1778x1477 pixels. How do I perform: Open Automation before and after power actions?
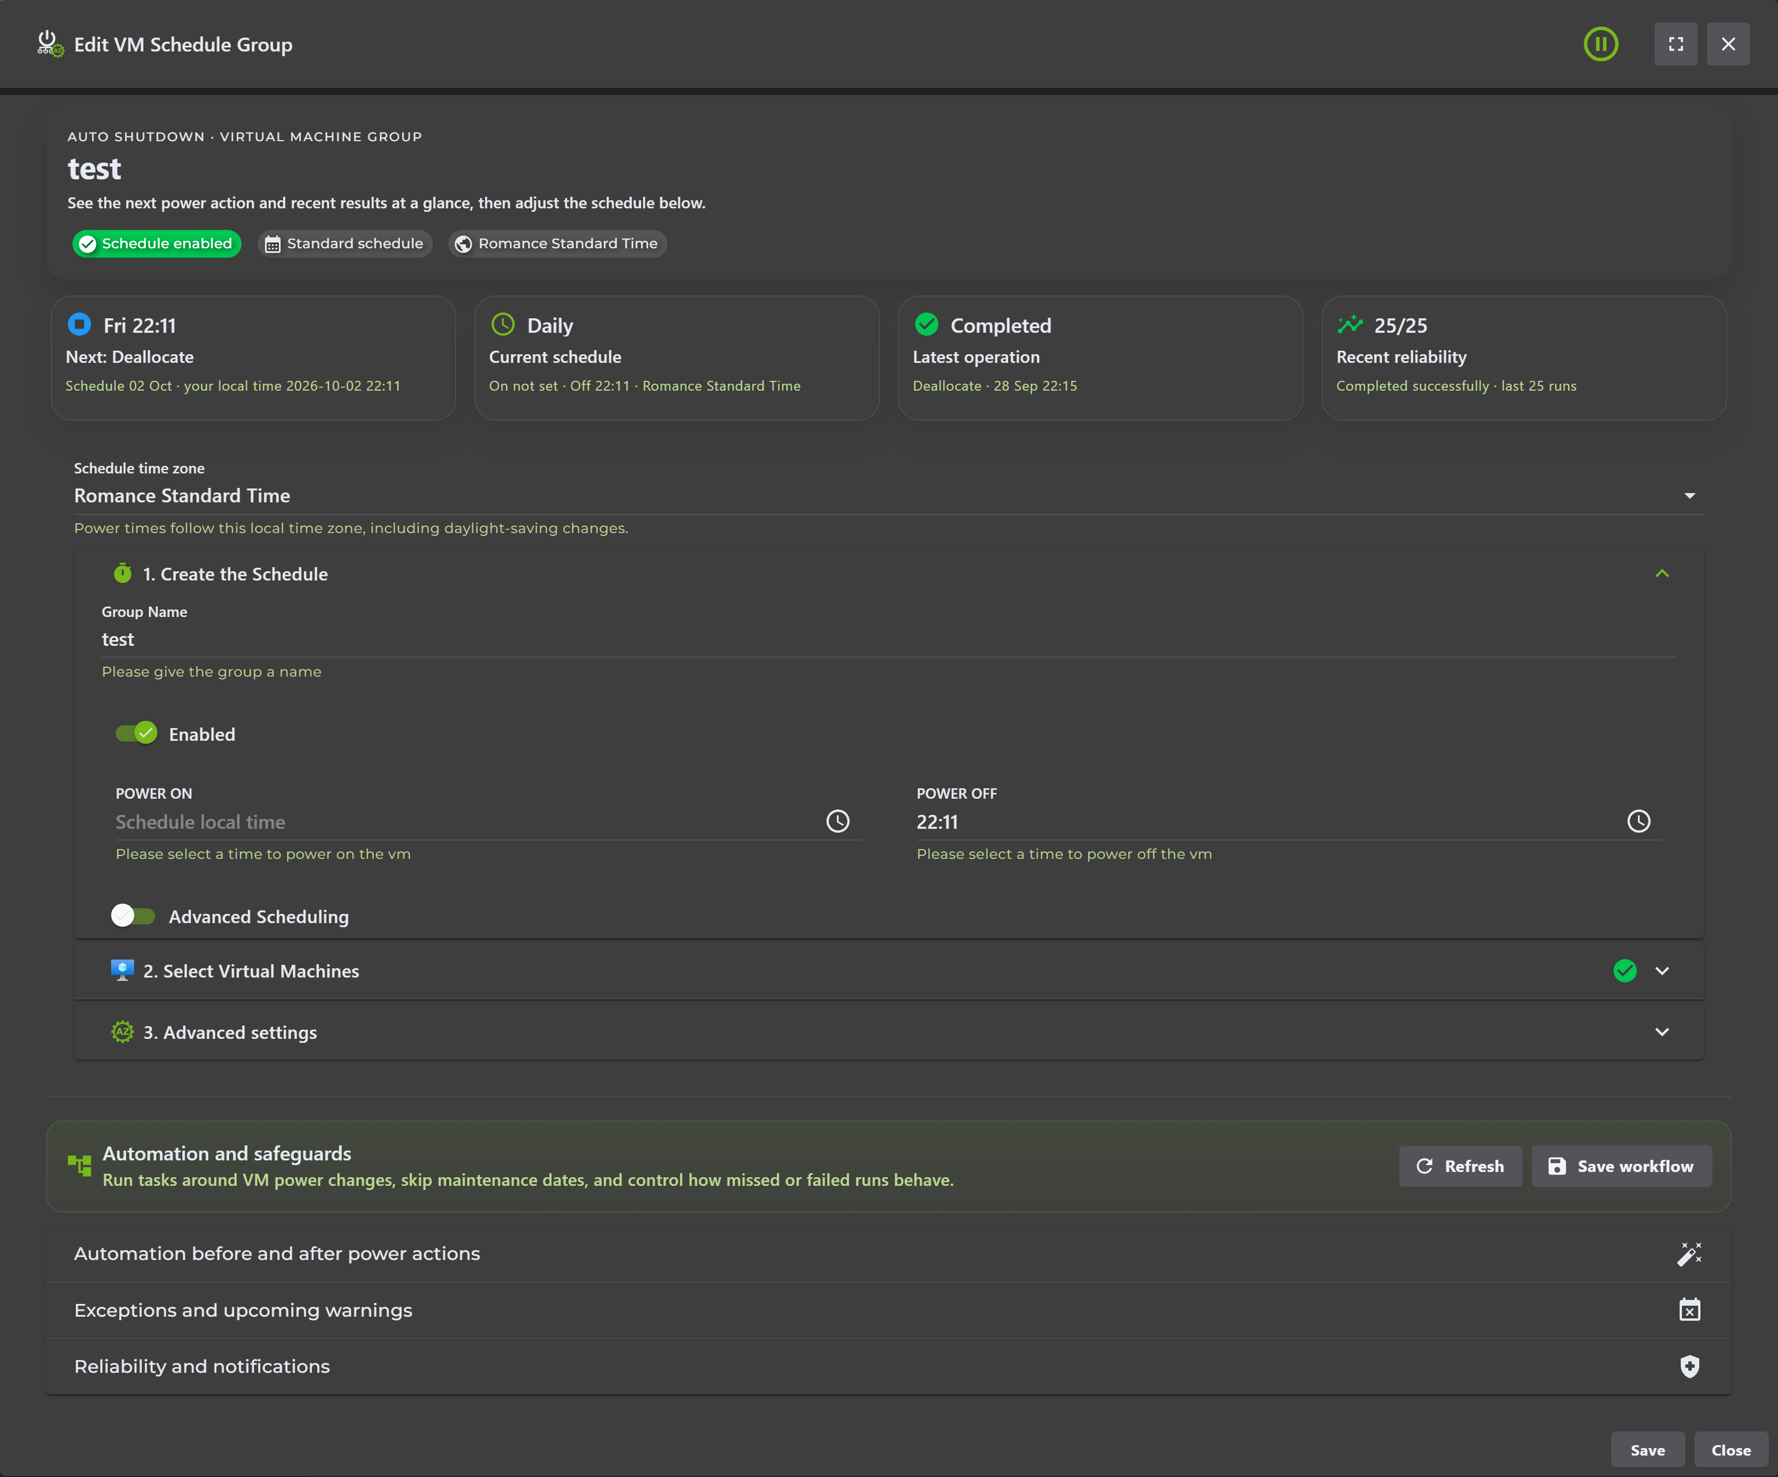888,1254
